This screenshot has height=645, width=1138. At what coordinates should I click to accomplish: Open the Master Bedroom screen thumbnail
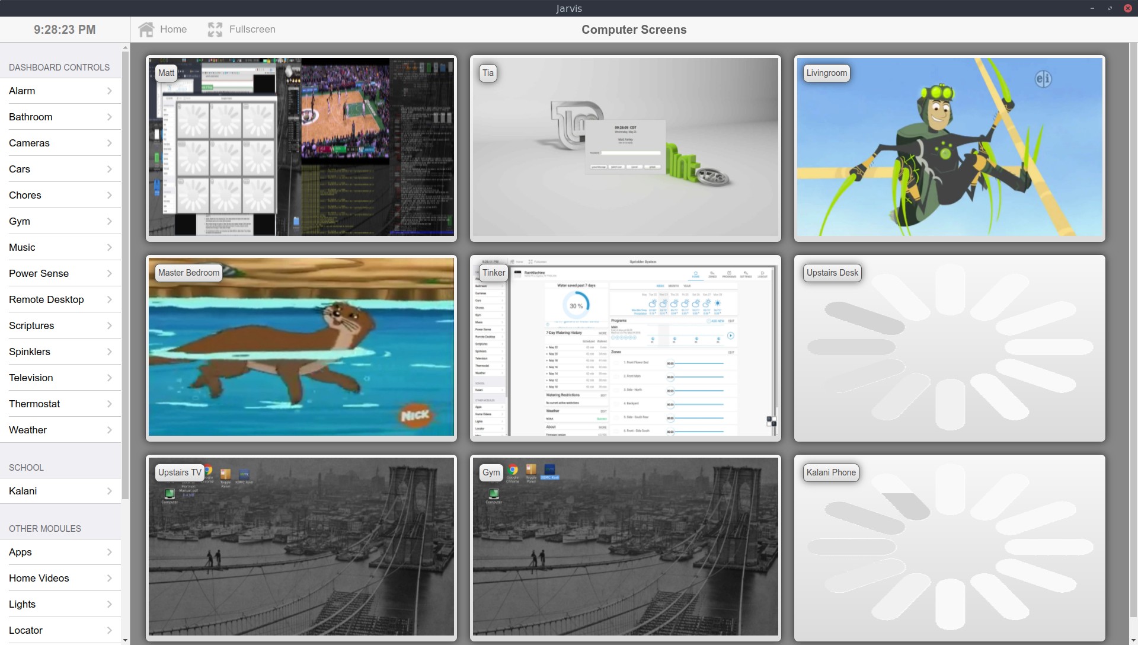pos(301,347)
